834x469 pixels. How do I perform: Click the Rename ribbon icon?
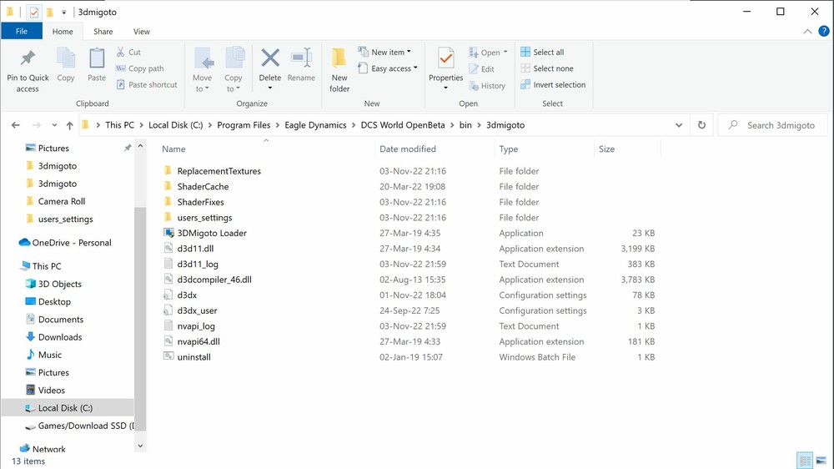click(x=301, y=65)
